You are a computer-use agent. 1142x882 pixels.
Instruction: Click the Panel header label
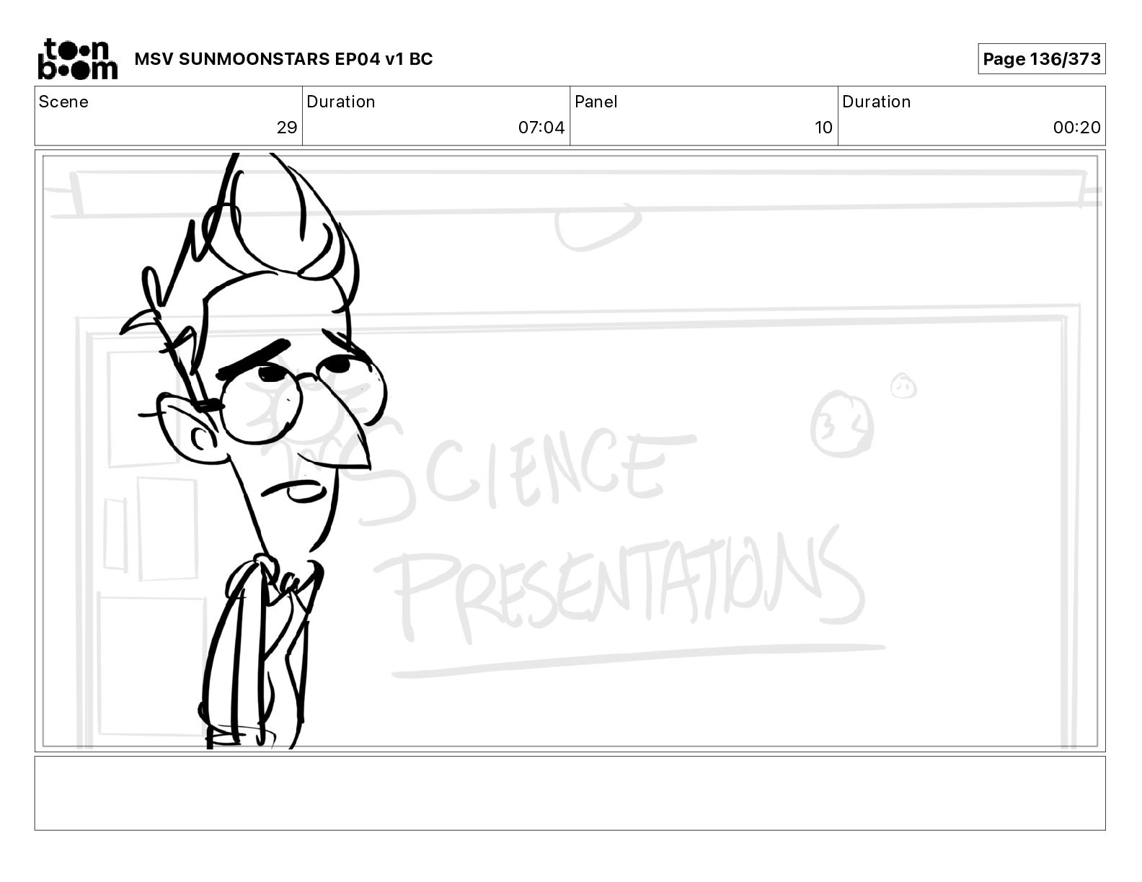[x=596, y=102]
